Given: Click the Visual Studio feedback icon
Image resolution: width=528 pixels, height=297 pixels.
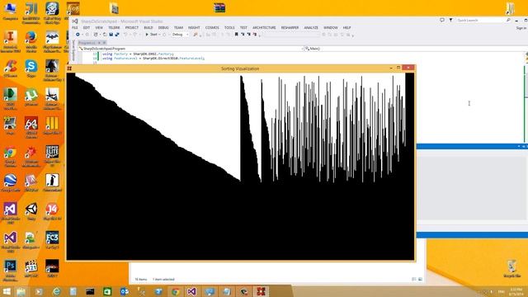Looking at the screenshot, I should tap(442, 20).
